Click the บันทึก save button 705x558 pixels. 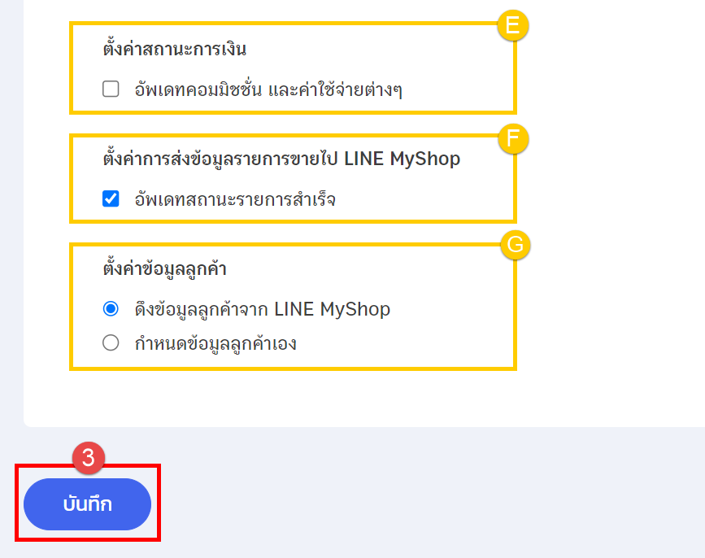pyautogui.click(x=87, y=504)
